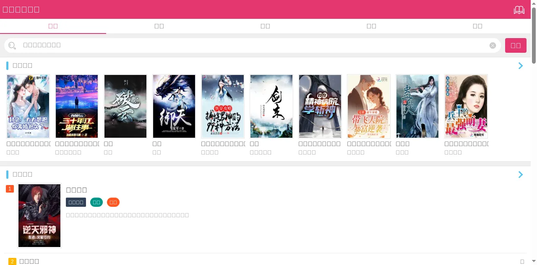Viewport: 537px width, 265px height.
Task: Open the title link beside the 逆天邪神 cover
Action: 76,190
